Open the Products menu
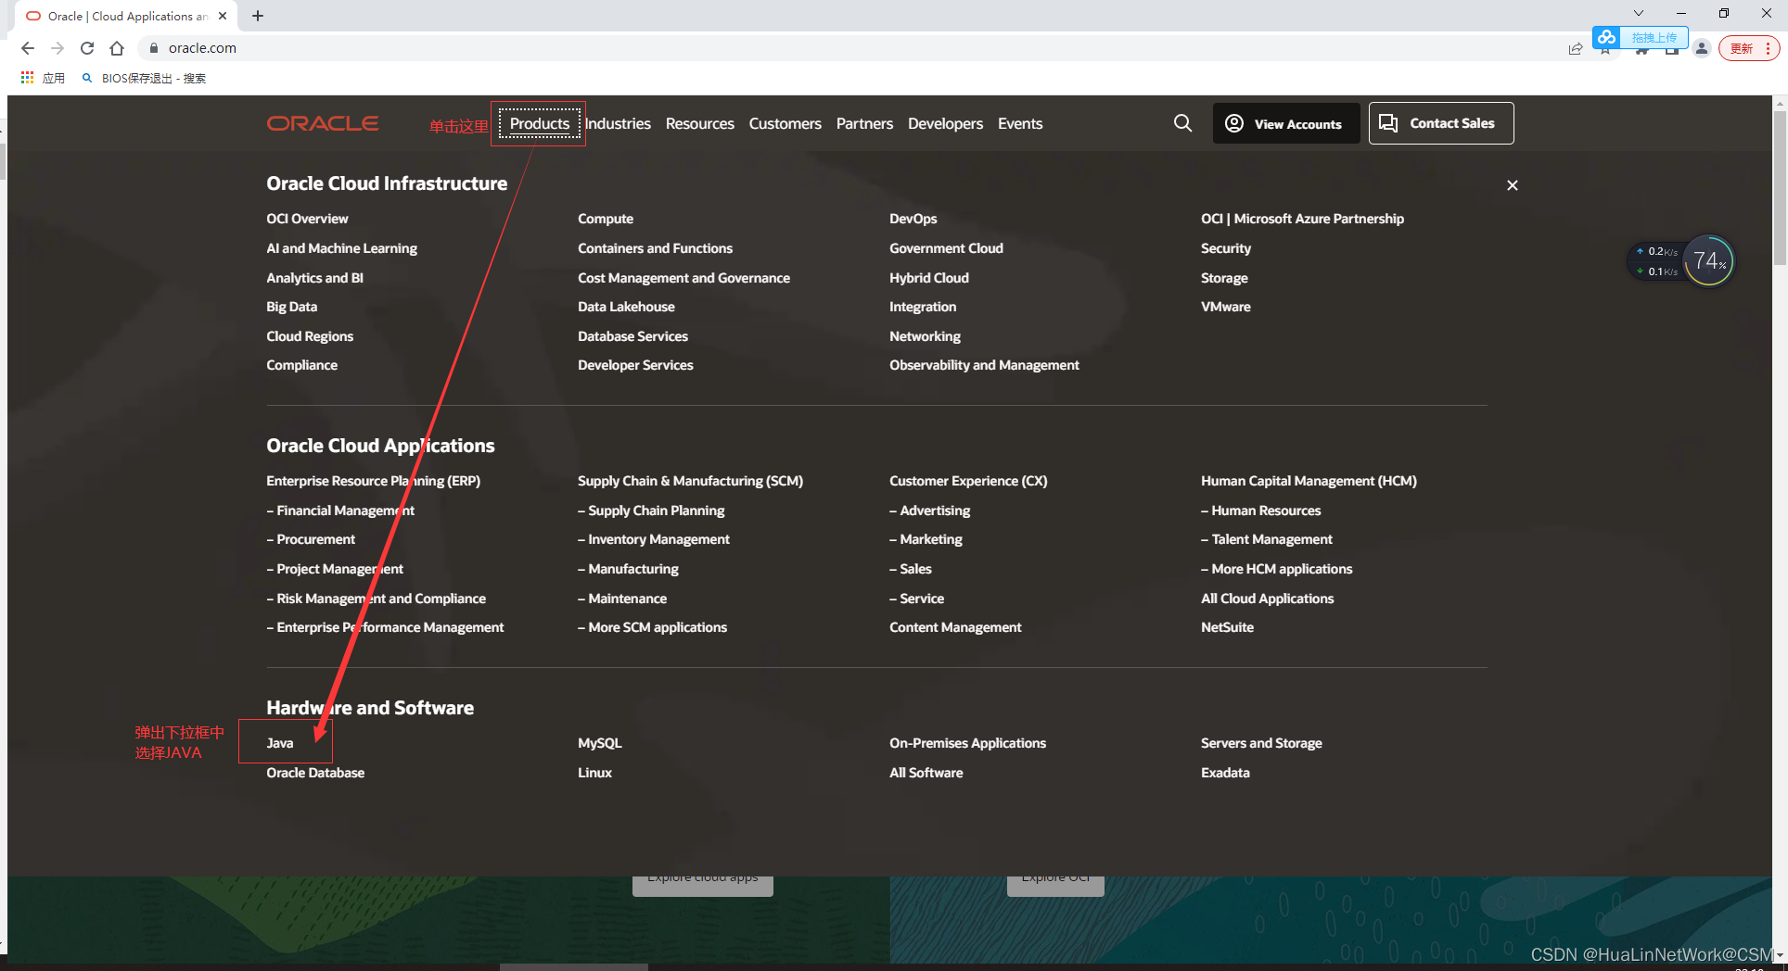The image size is (1788, 971). 539,123
